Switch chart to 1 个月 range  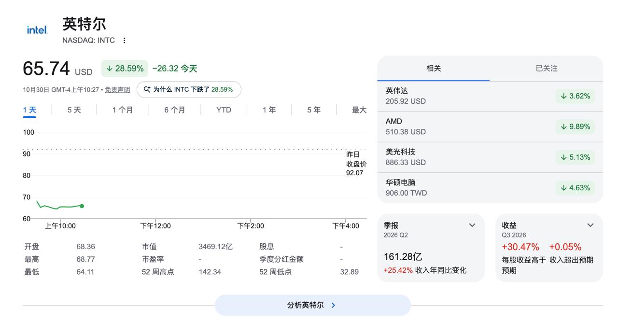click(x=123, y=110)
